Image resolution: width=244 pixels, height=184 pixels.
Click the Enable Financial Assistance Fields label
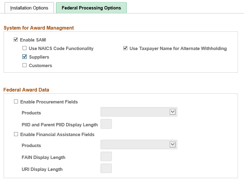[x=57, y=134]
